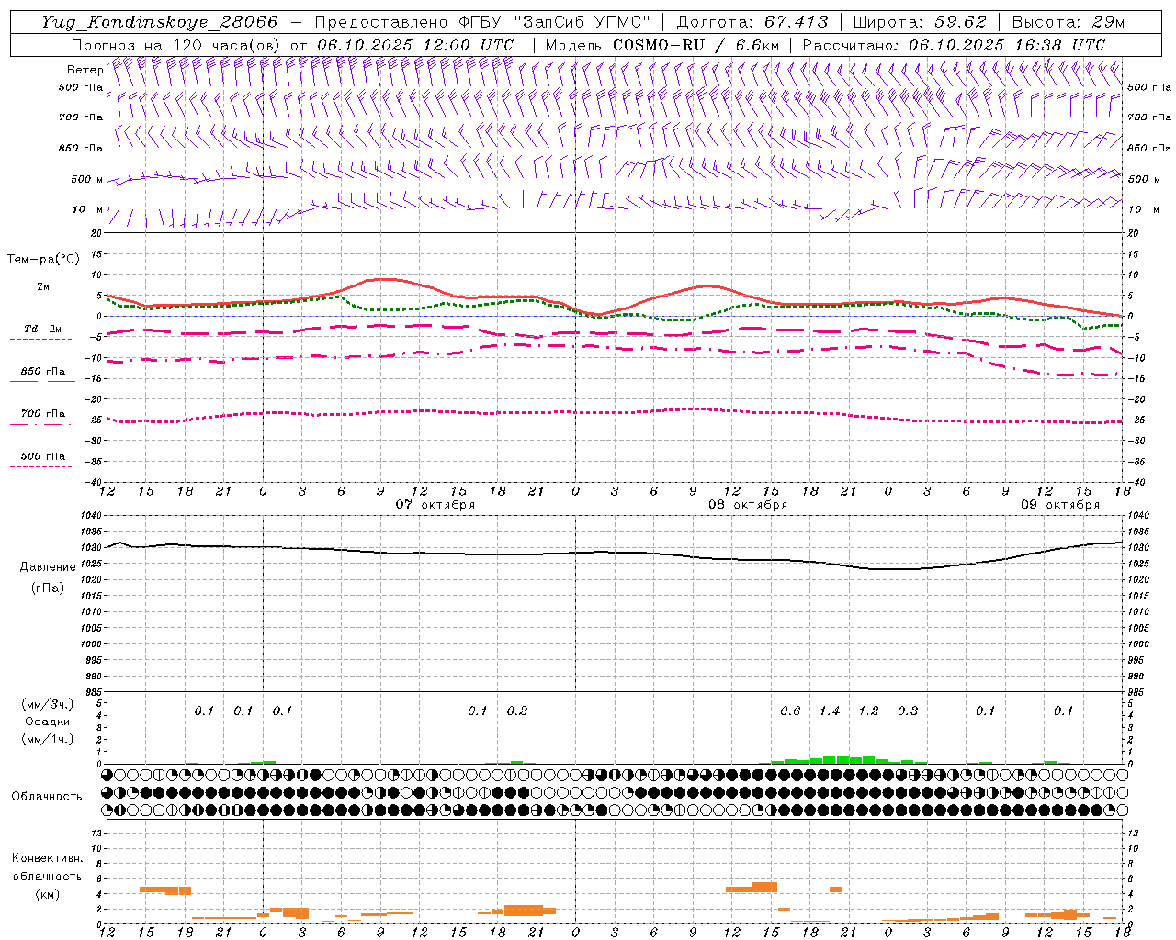Click the 500 гПа temperature legend dashed line
Viewport: 1176px width, 940px height.
point(40,467)
